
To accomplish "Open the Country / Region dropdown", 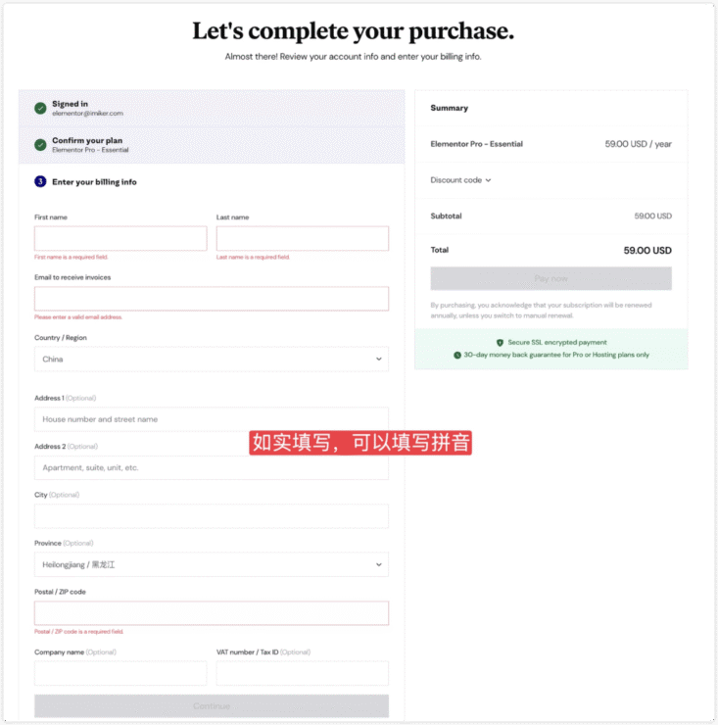I will pos(212,360).
